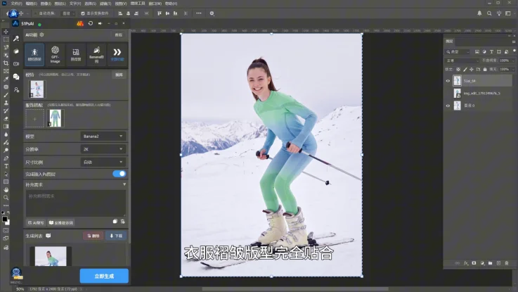Viewport: 518px width, 292px height.
Task: Open AI function settings gear icon
Action: 41,34
